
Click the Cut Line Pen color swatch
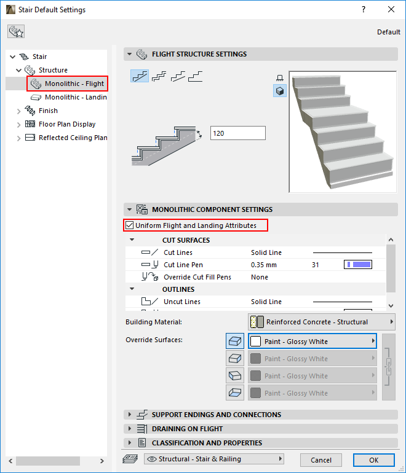[x=358, y=265]
